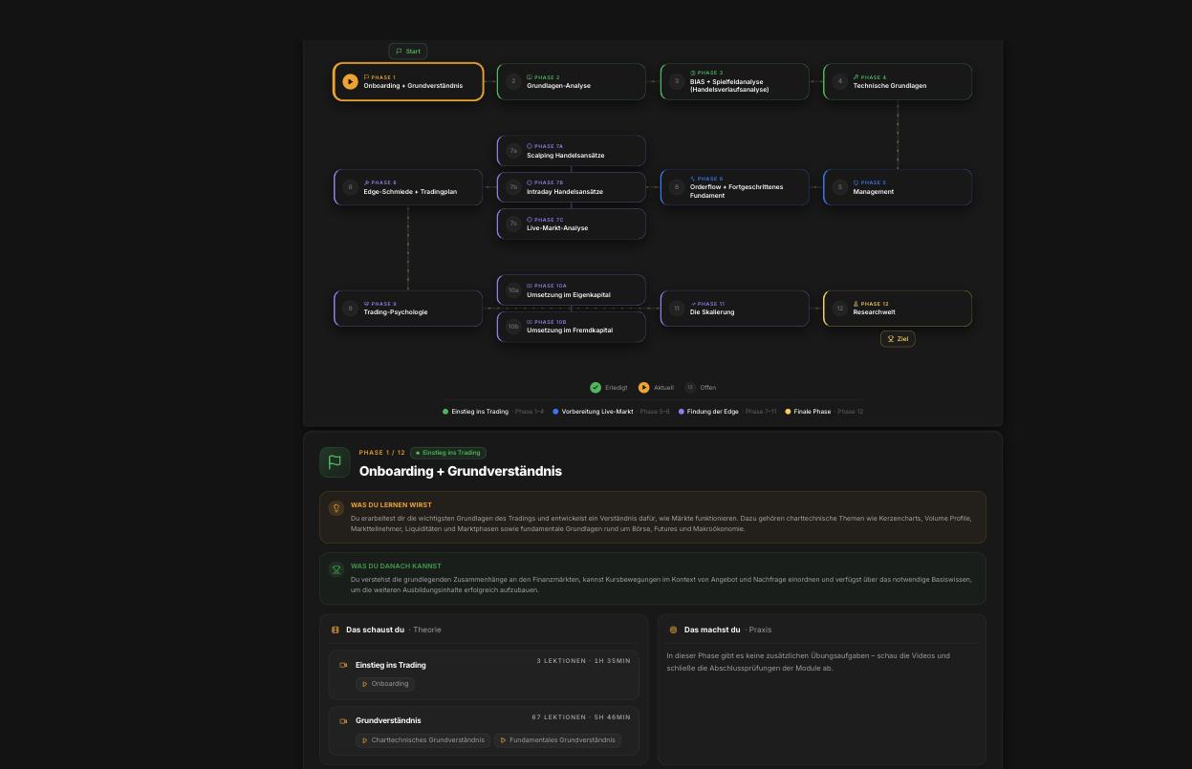
Task: Click the number 3 badge on BIAS + Spielfeldanalyse
Action: [677, 81]
